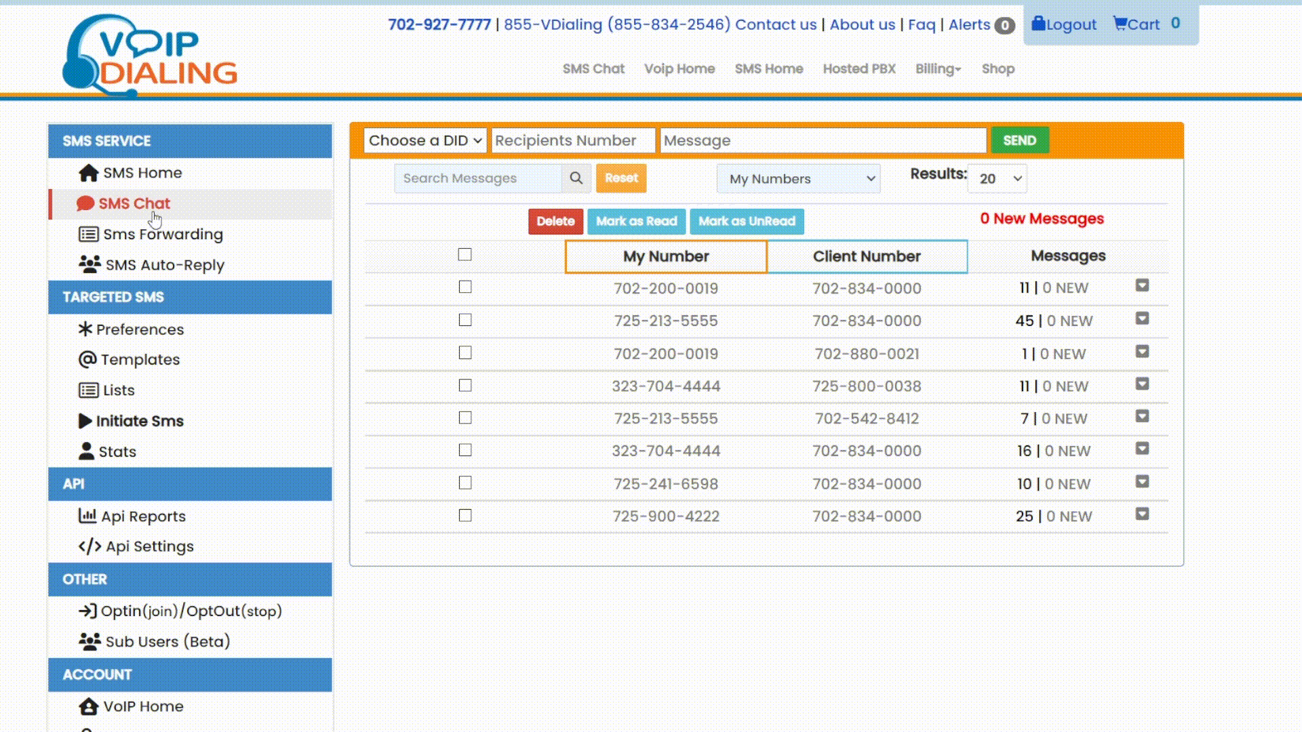
Task: Expand the arrow for the 25 messages row
Action: (x=1142, y=514)
